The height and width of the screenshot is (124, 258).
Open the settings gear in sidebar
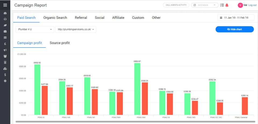5,81
